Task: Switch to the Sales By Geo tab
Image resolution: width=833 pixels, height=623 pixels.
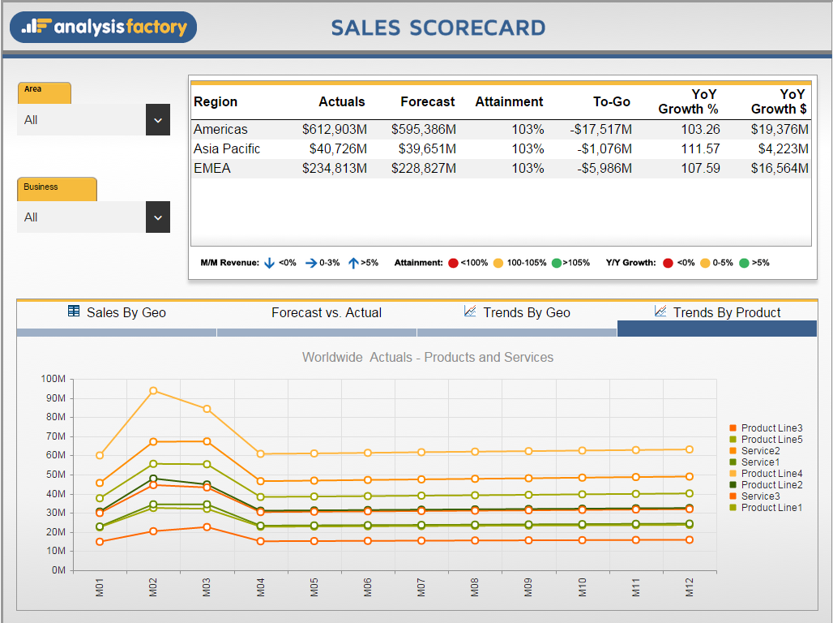Action: (x=117, y=312)
